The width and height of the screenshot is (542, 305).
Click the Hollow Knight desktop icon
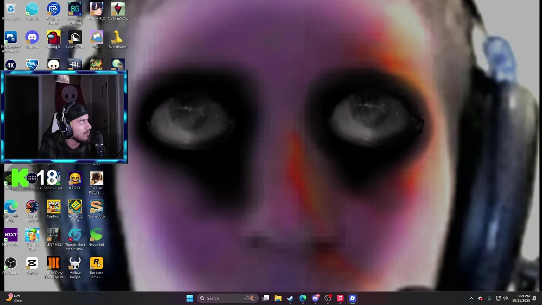tap(75, 268)
